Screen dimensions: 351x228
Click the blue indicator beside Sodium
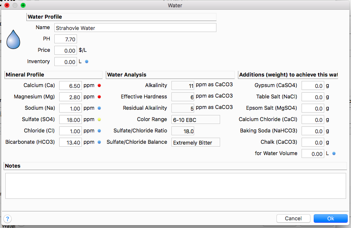(x=99, y=109)
